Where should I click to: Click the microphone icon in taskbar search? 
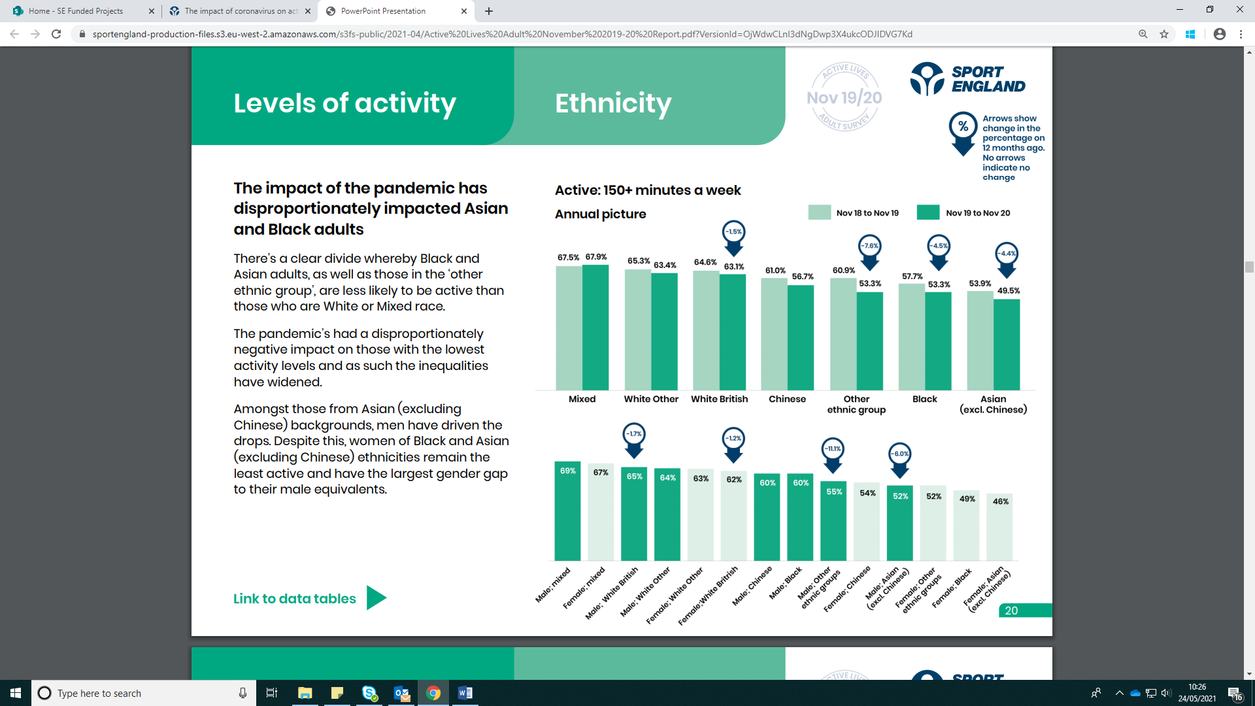point(243,693)
